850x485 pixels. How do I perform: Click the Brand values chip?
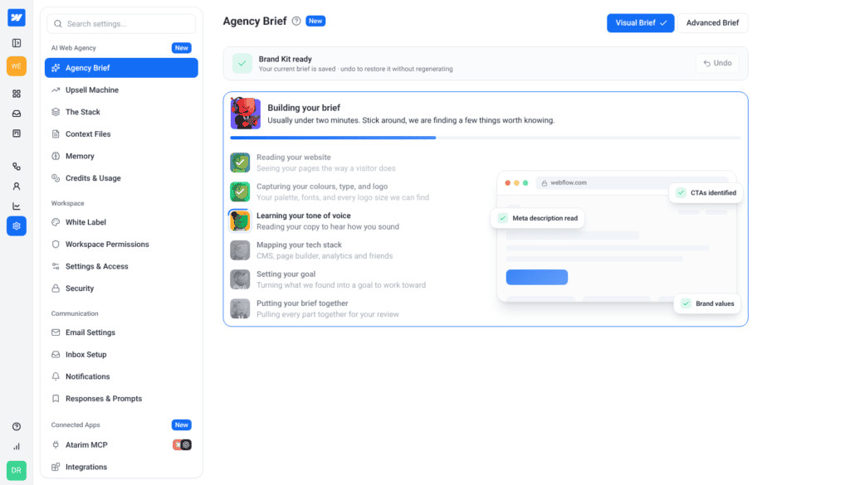pyautogui.click(x=707, y=303)
